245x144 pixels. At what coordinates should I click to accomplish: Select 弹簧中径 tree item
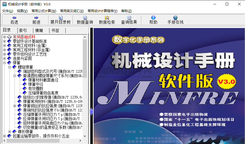(x=36, y=84)
